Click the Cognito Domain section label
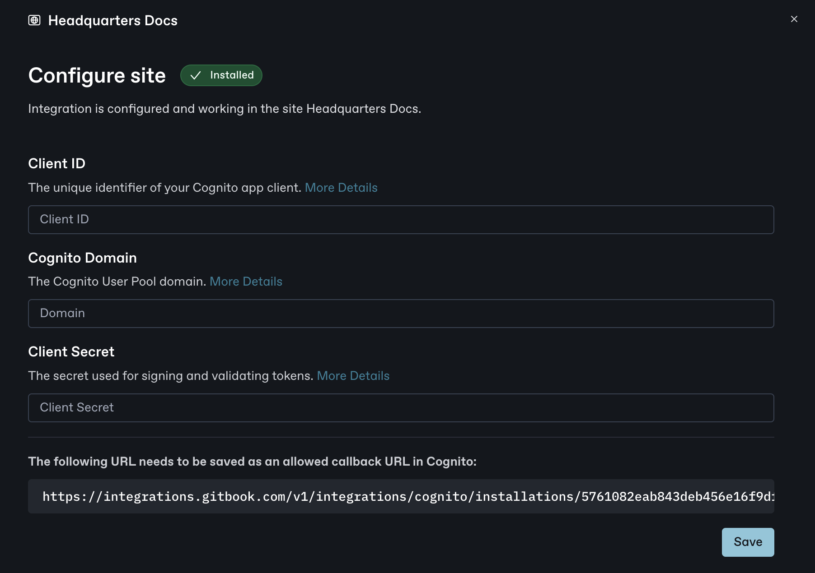Viewport: 815px width, 573px height. point(82,258)
